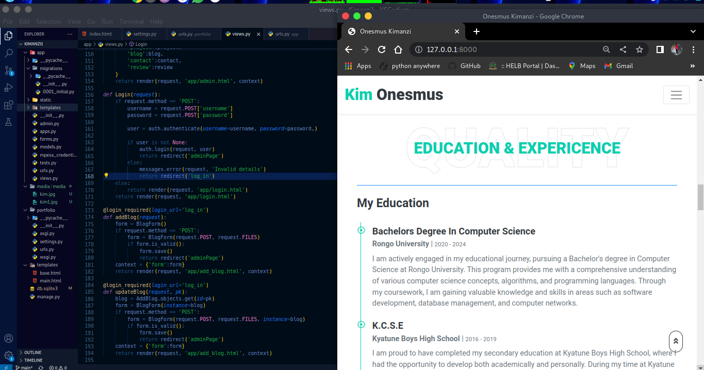Click the webpage's vertical scrollbar thumb
Viewport: 704px width, 370px height.
pos(700,197)
